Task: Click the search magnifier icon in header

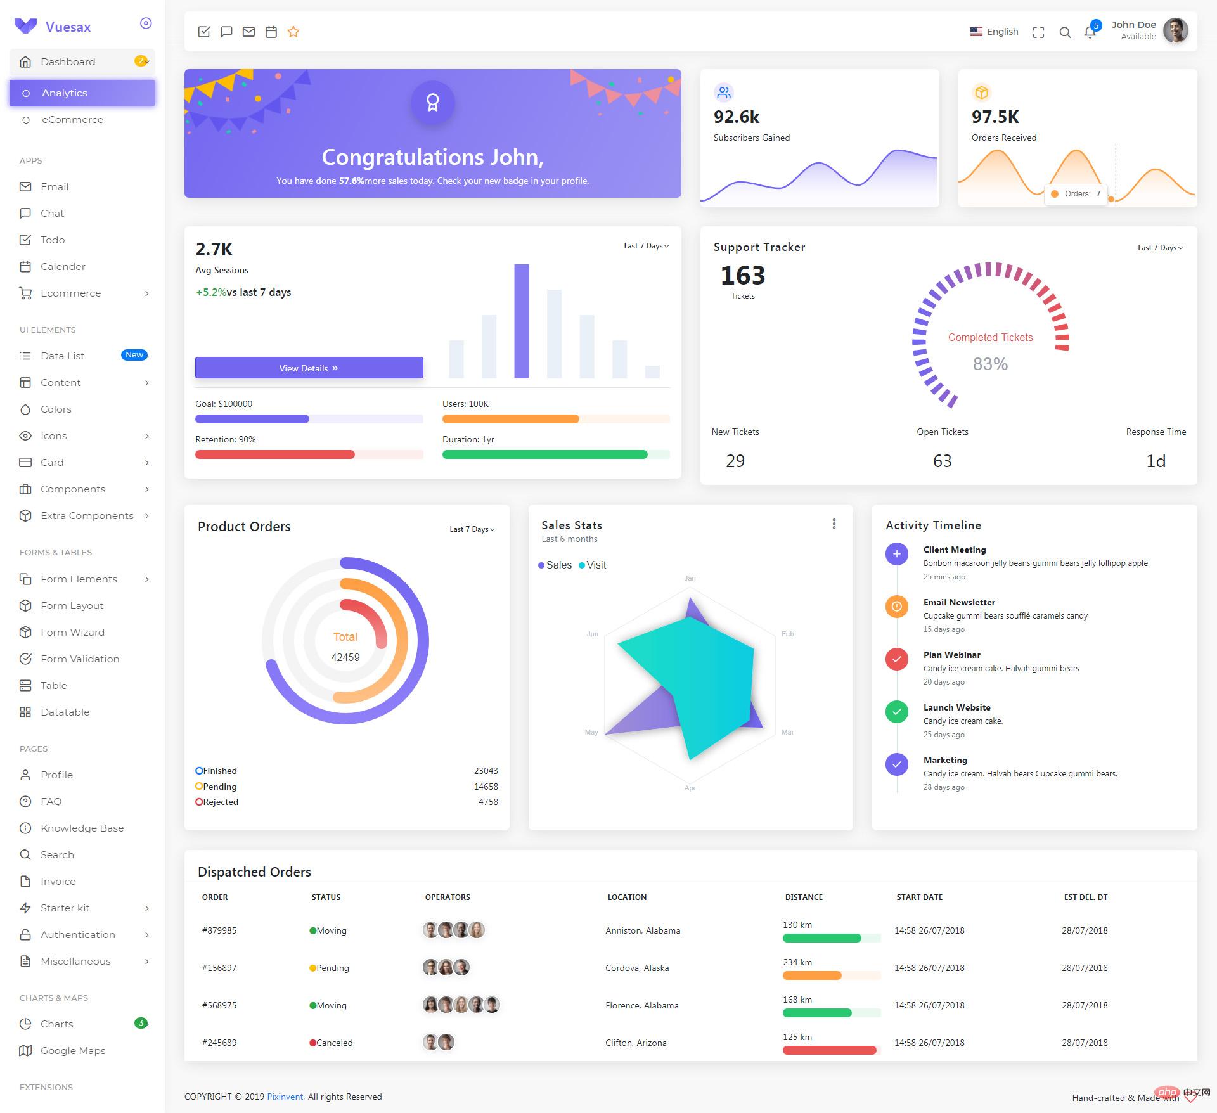Action: coord(1065,32)
